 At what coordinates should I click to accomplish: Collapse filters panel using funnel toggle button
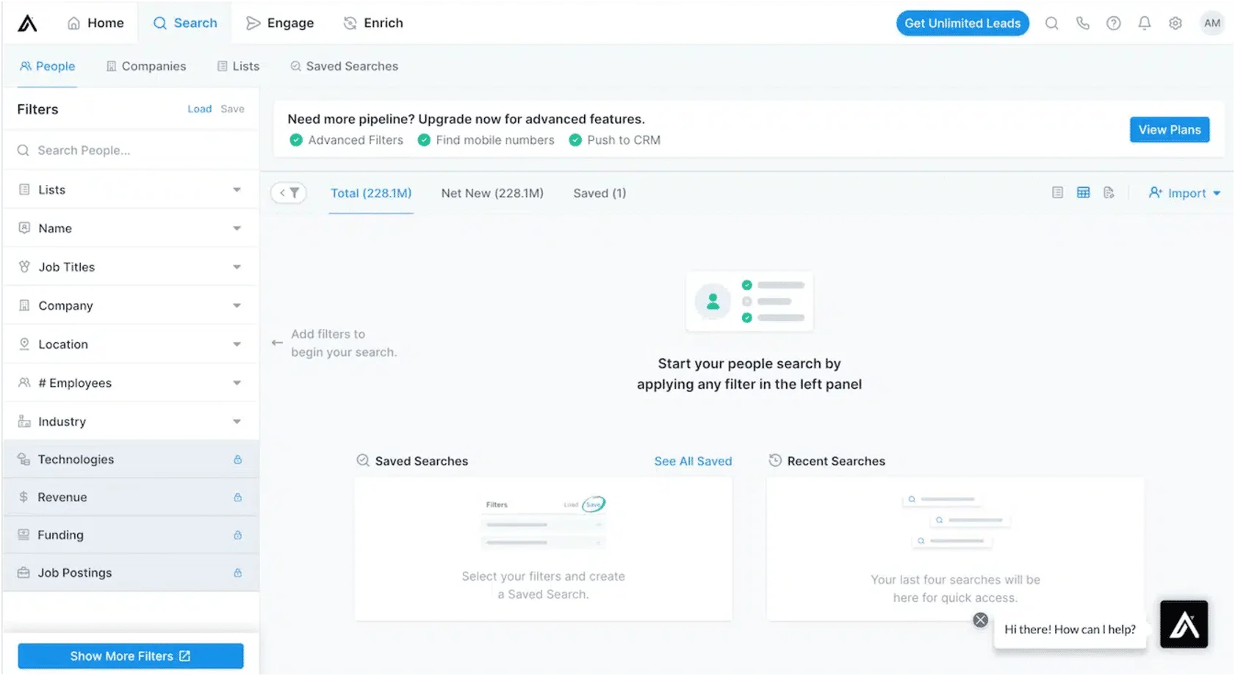click(289, 193)
